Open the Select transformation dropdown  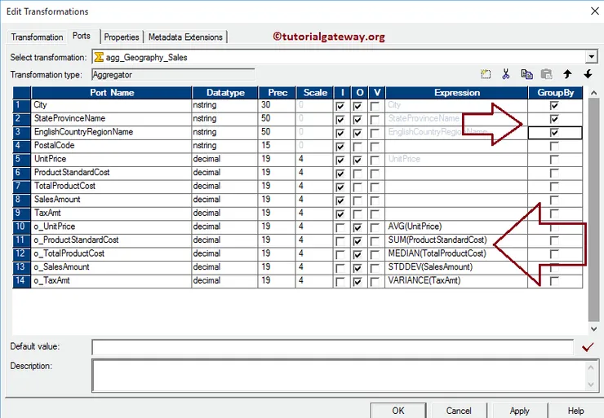pyautogui.click(x=591, y=57)
